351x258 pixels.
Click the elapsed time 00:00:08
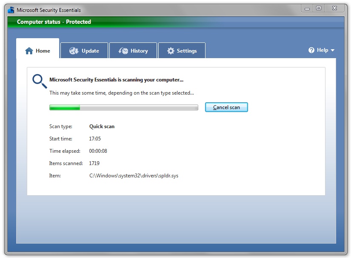tap(98, 151)
